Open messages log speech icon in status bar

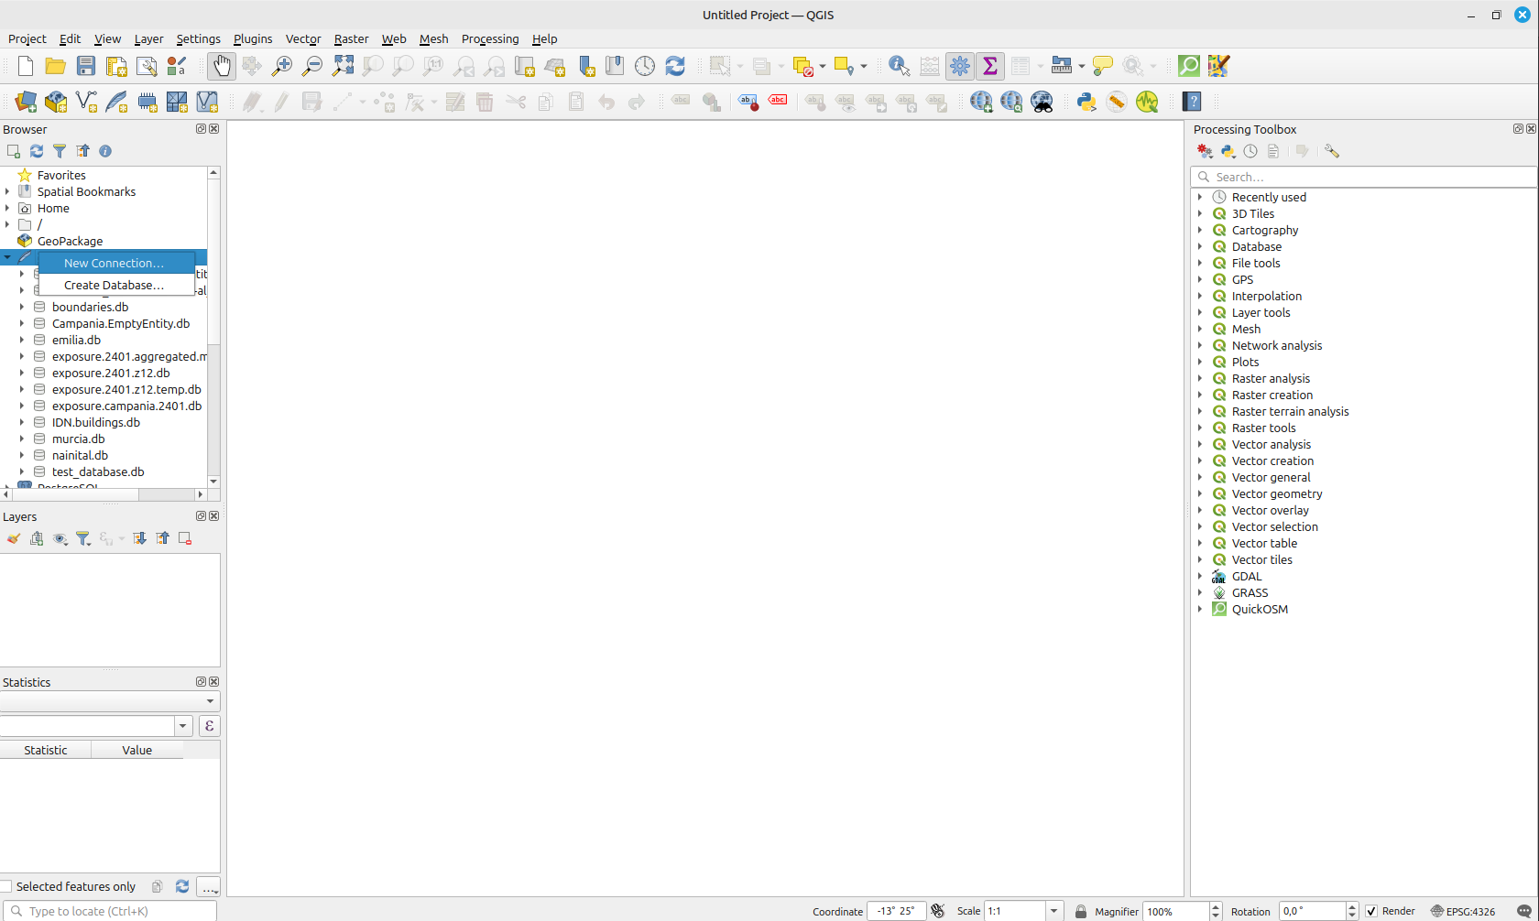(1524, 911)
